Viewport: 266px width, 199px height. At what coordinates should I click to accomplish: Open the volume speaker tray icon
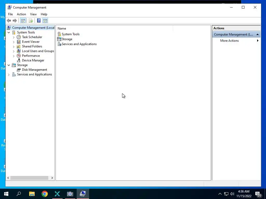pyautogui.click(x=232, y=194)
